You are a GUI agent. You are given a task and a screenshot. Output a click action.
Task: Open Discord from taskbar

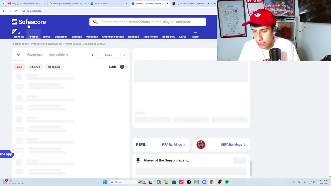204,182
